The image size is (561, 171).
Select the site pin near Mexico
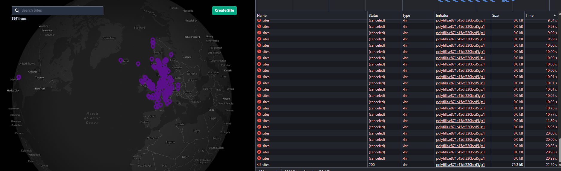[x=19, y=77]
